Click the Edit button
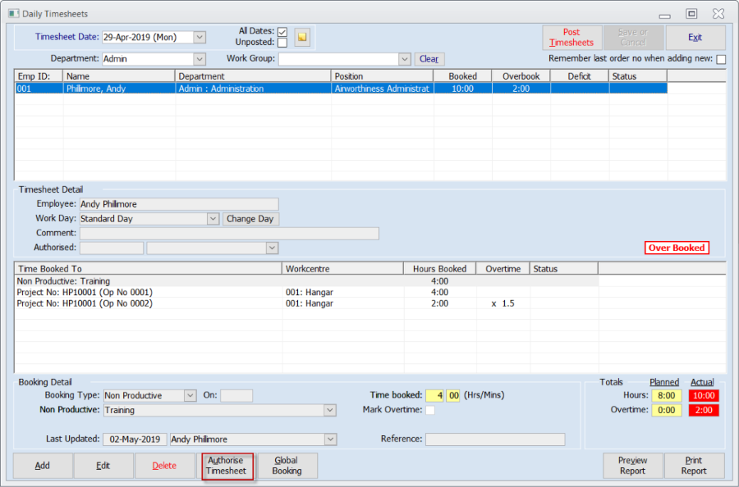Viewport: 739px width, 487px height. pos(103,466)
